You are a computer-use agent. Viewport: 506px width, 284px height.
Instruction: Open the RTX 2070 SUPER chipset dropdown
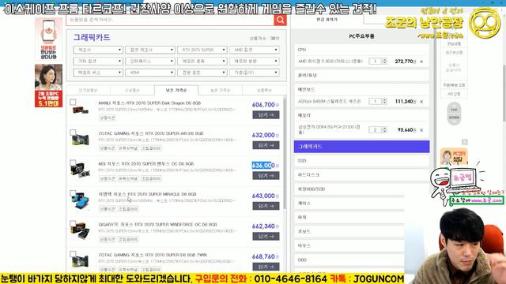[x=202, y=50]
